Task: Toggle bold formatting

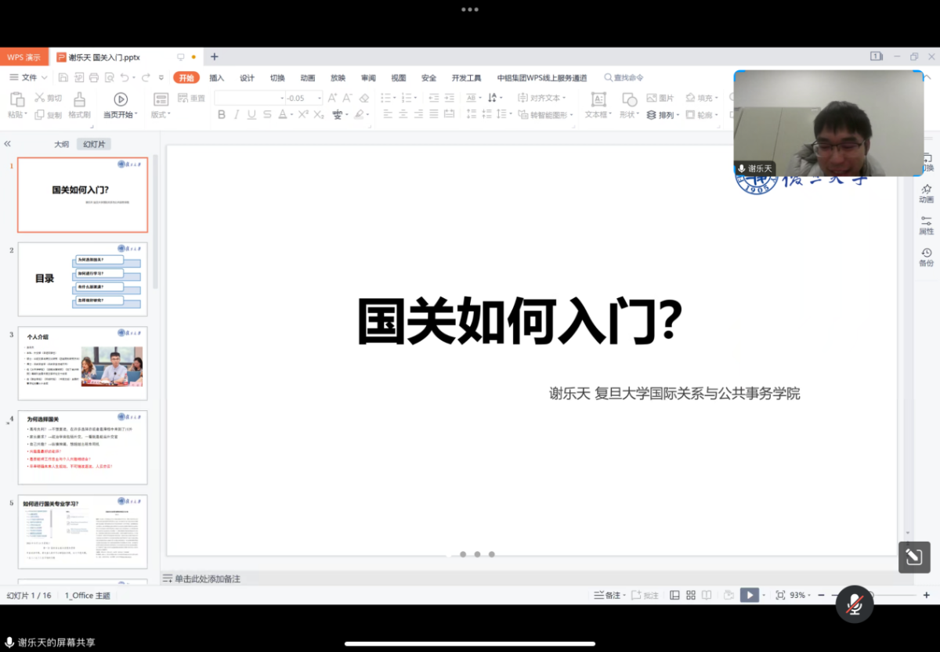Action: tap(223, 114)
